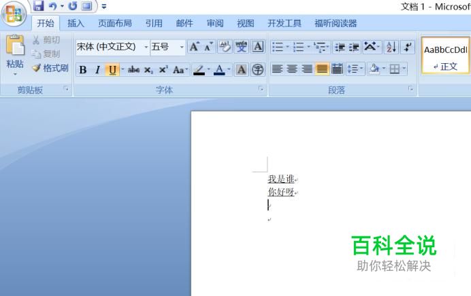
Task: Show or hide paragraph marks
Action: click(408, 47)
